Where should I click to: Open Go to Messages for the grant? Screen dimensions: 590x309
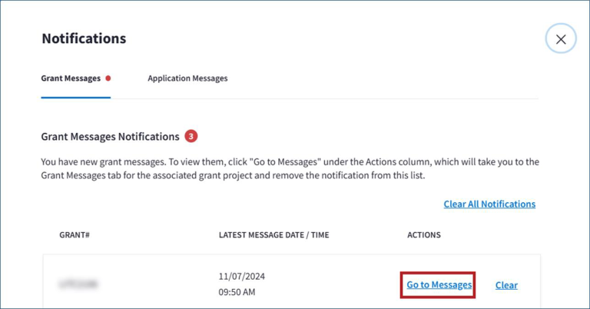click(439, 285)
